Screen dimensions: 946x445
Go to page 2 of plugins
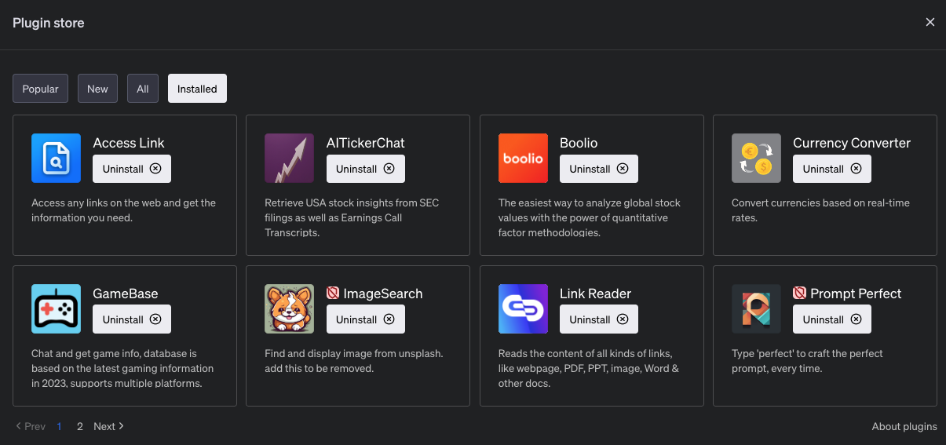click(80, 426)
